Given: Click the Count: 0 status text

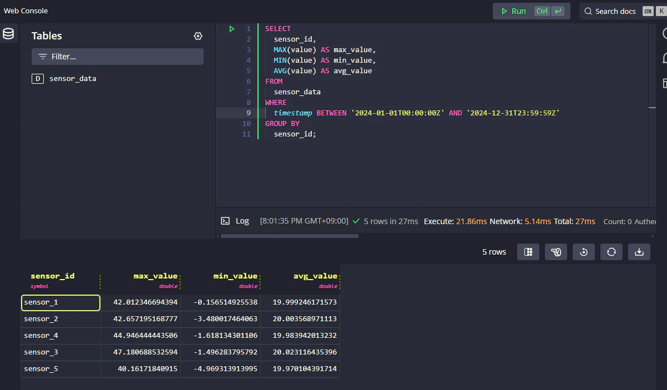Looking at the screenshot, I should pyautogui.click(x=618, y=221).
